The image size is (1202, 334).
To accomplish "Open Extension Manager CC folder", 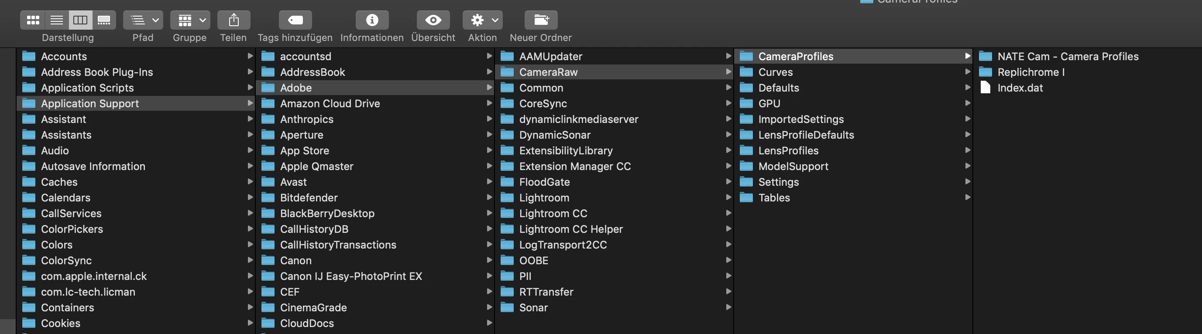I will pyautogui.click(x=614, y=166).
